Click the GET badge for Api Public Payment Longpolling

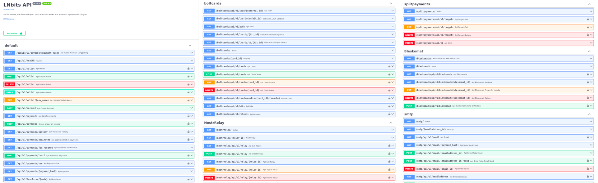(x=10, y=53)
